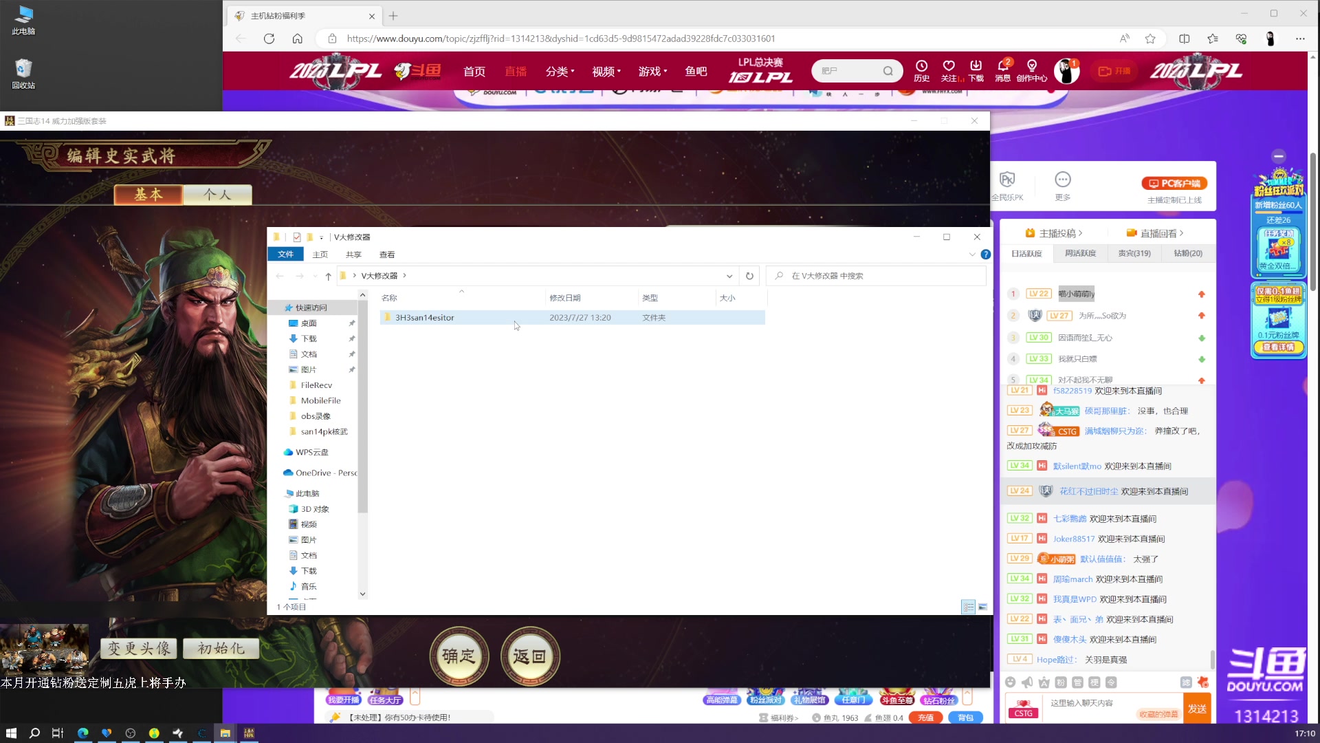Open recent locations dropdown in Explorer
1320x743 pixels.
click(315, 276)
